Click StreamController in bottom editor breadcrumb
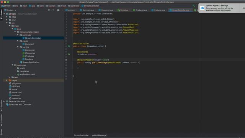245x138 pixels. (x=81, y=135)
